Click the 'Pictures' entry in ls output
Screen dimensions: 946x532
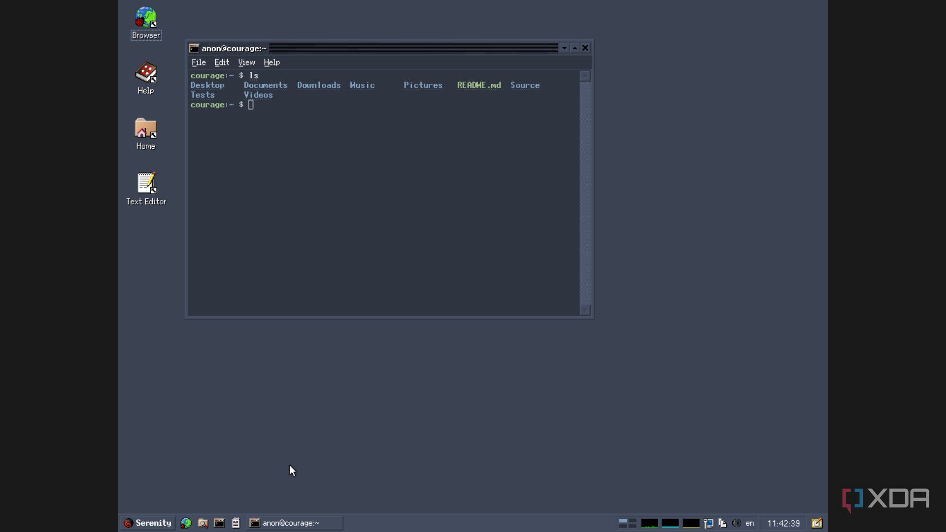coord(423,85)
